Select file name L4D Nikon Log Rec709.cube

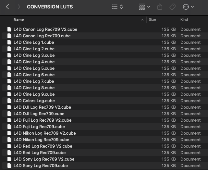(x=42, y=140)
